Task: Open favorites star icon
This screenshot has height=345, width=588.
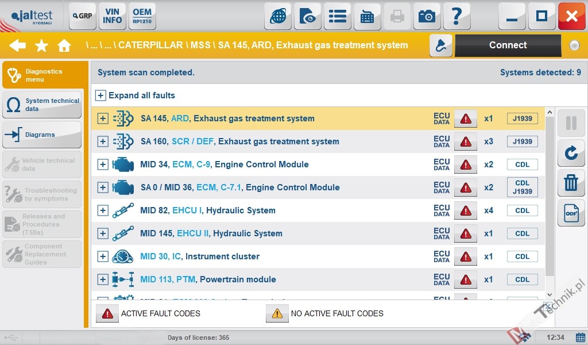Action: pyautogui.click(x=41, y=45)
